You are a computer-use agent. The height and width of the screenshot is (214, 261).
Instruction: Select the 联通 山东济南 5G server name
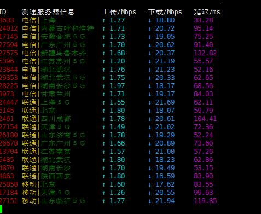pos(54,135)
